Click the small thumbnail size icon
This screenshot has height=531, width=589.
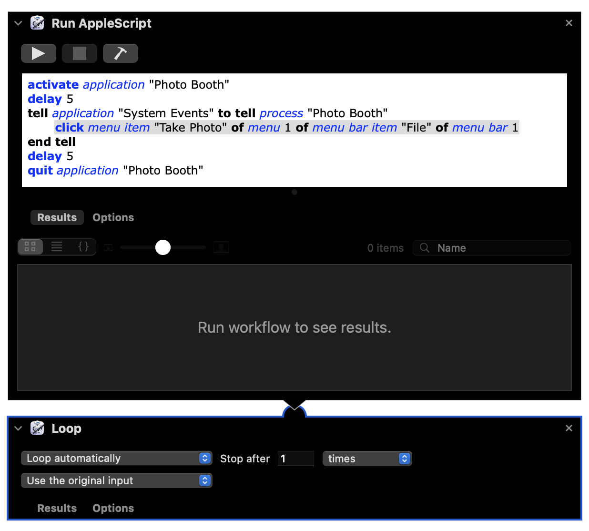coord(108,247)
